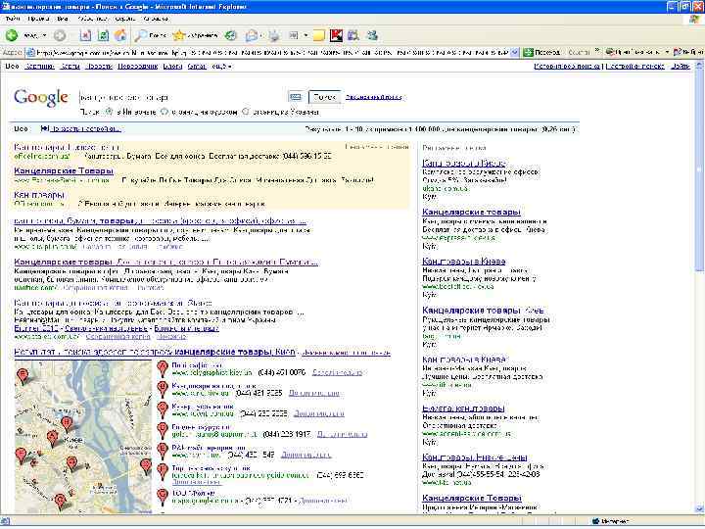Open the Home page house icon
The image size is (705, 529).
(120, 35)
